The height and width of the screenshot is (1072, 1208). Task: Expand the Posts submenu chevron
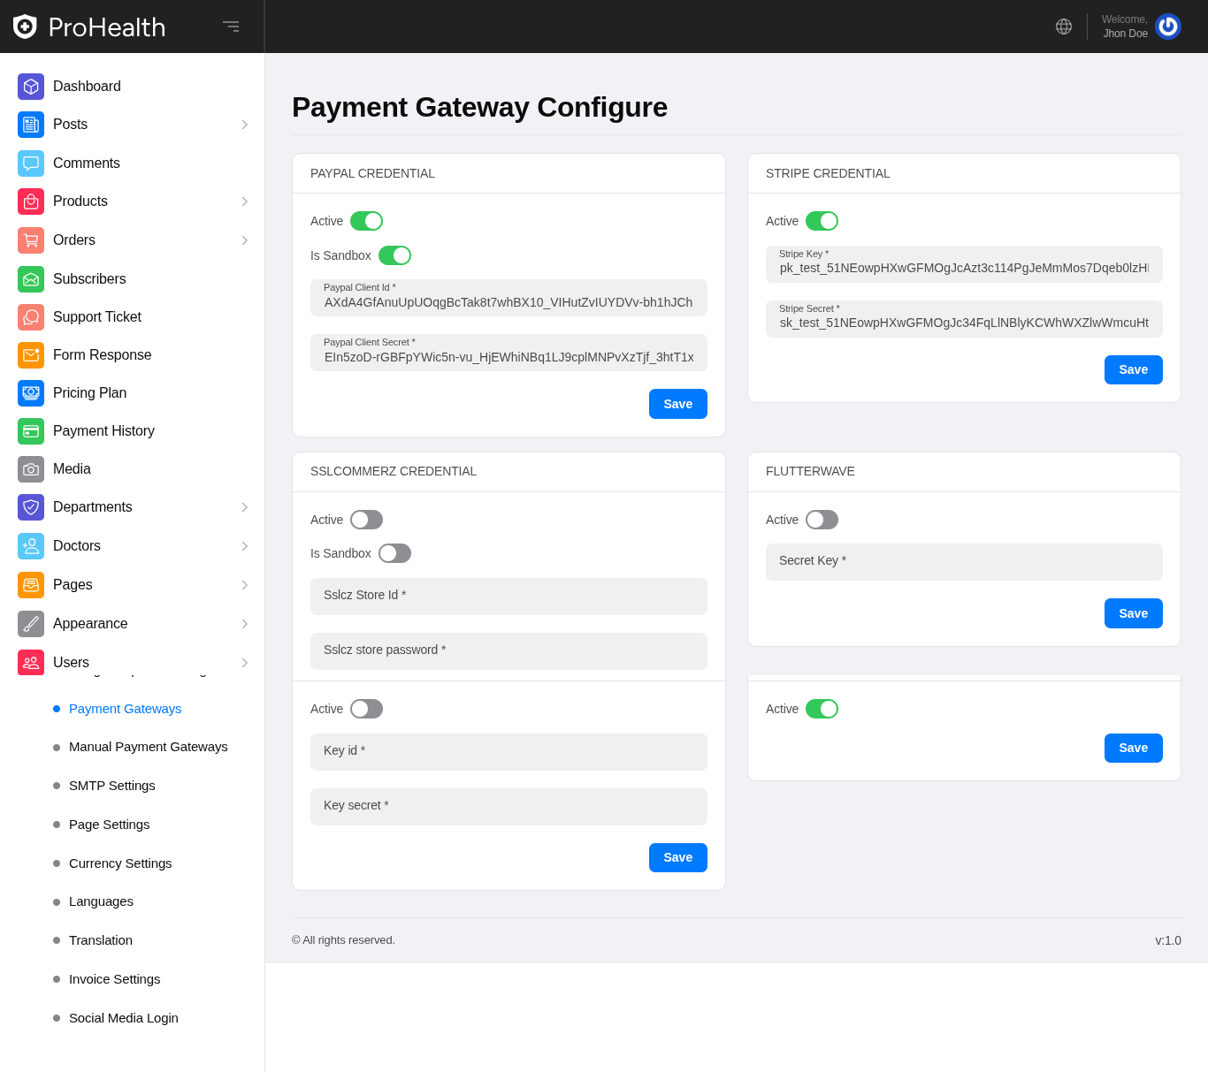245,125
